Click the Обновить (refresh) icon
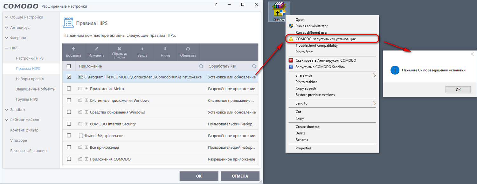 click(x=188, y=49)
